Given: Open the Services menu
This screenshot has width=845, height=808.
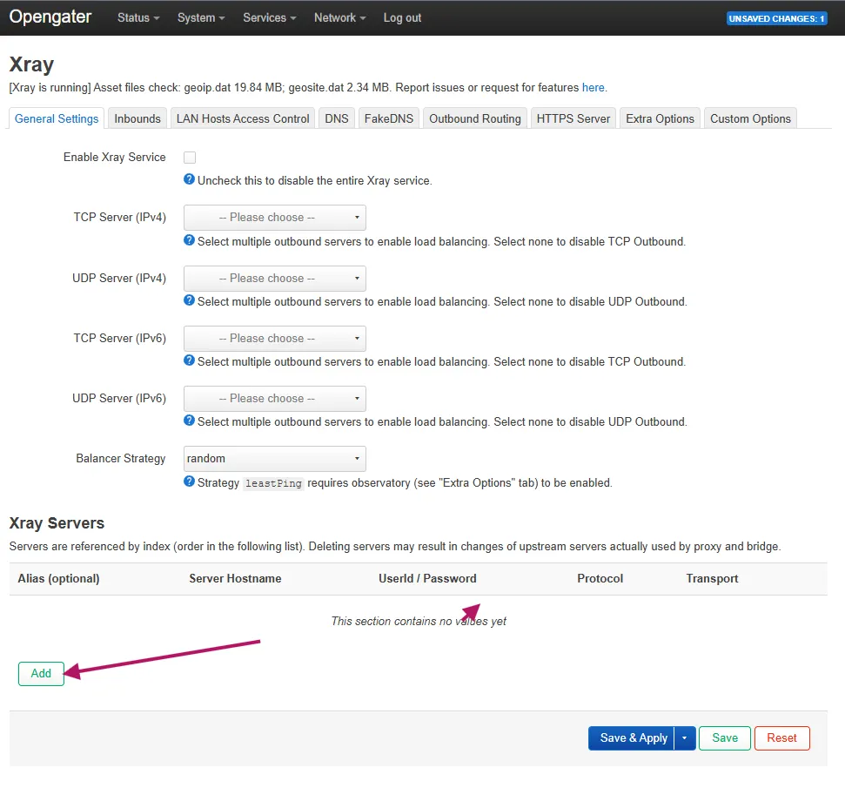Looking at the screenshot, I should point(270,17).
